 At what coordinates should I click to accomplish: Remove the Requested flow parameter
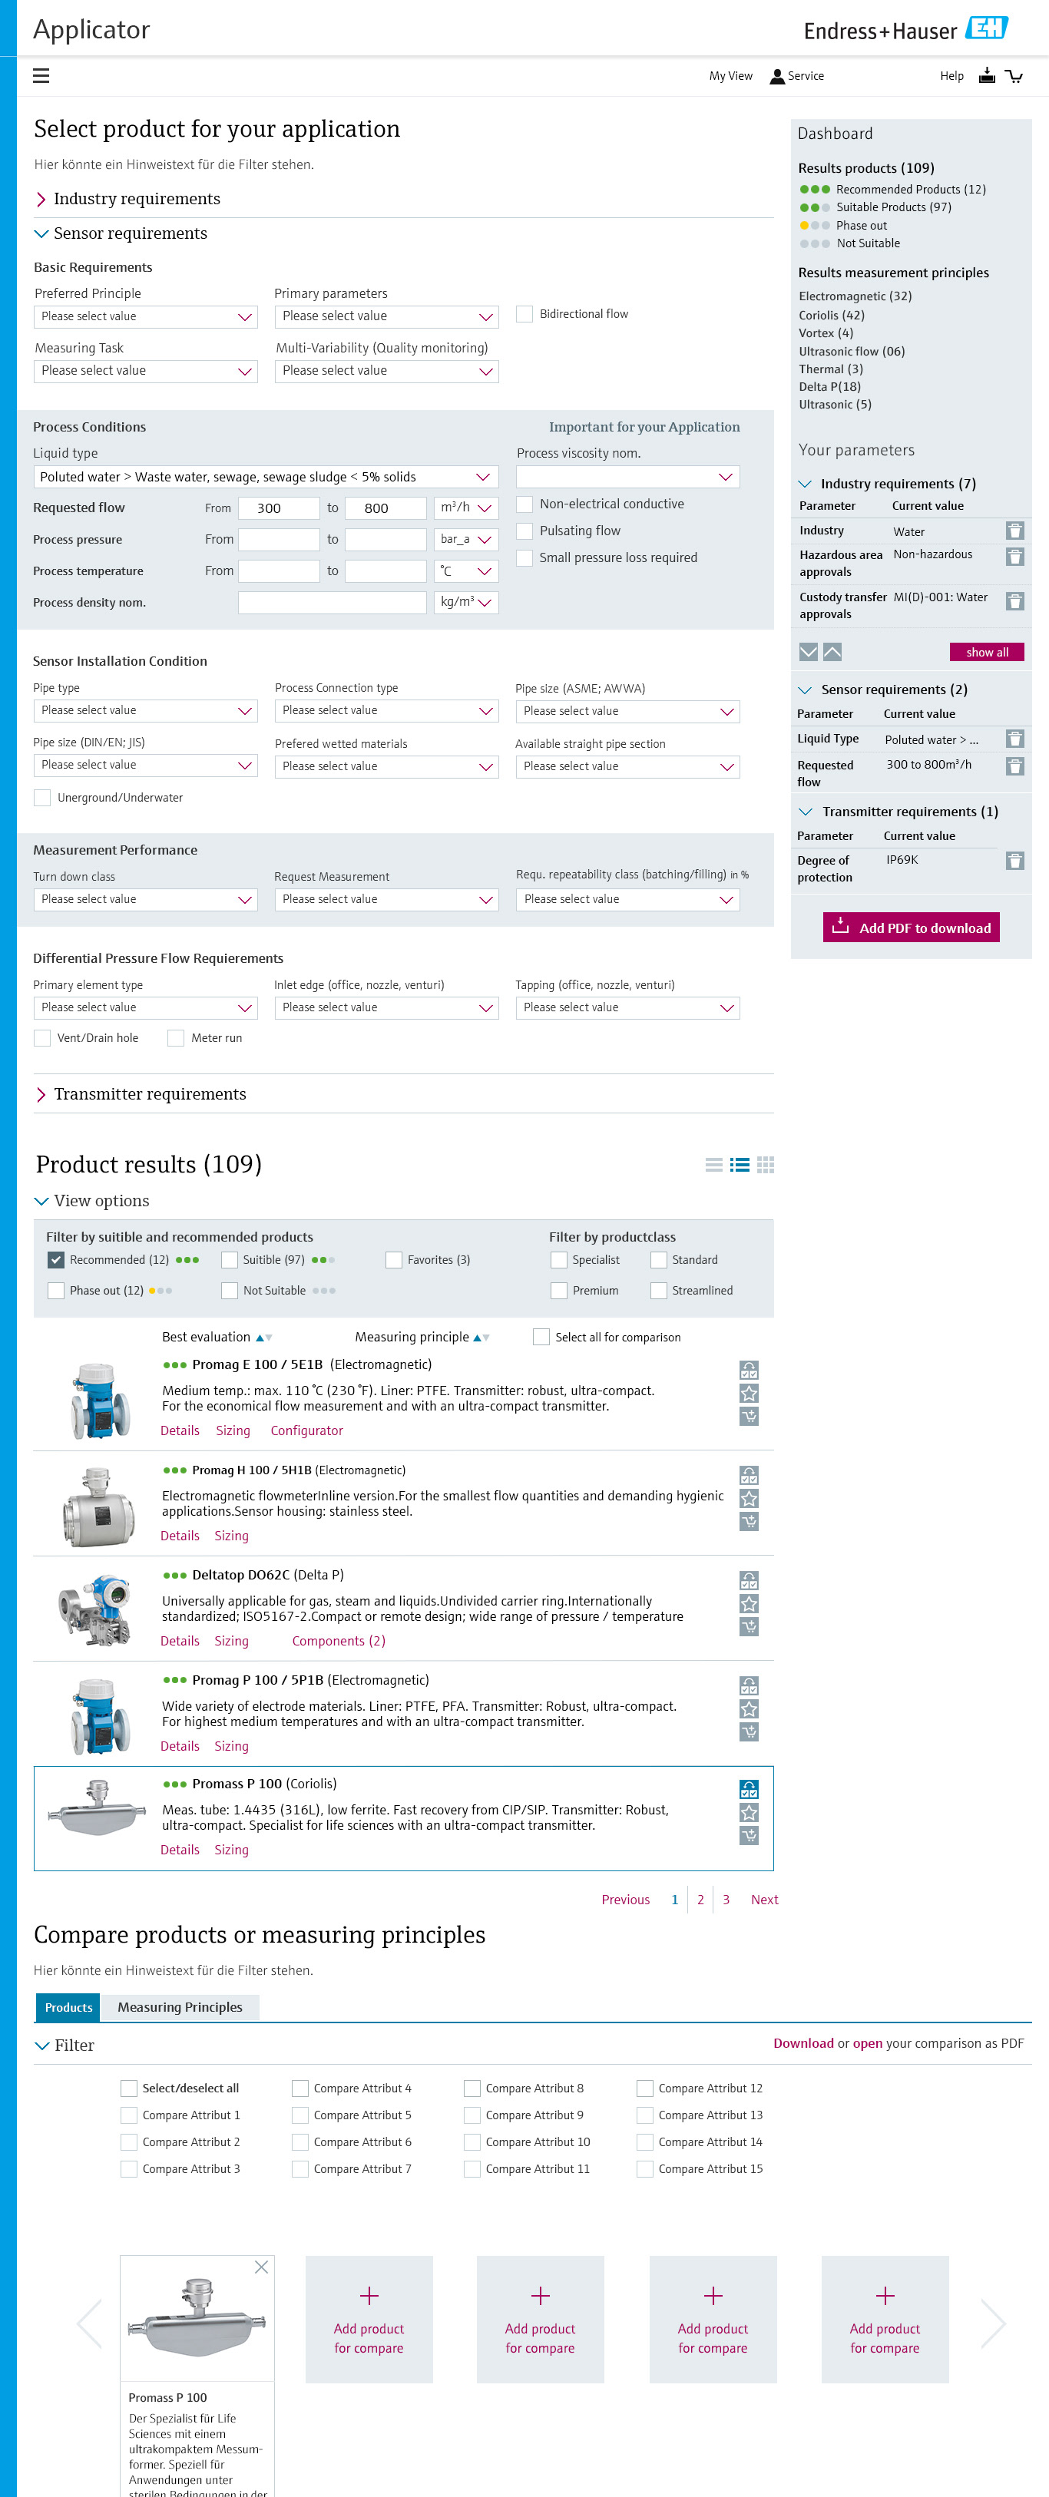coord(1014,766)
